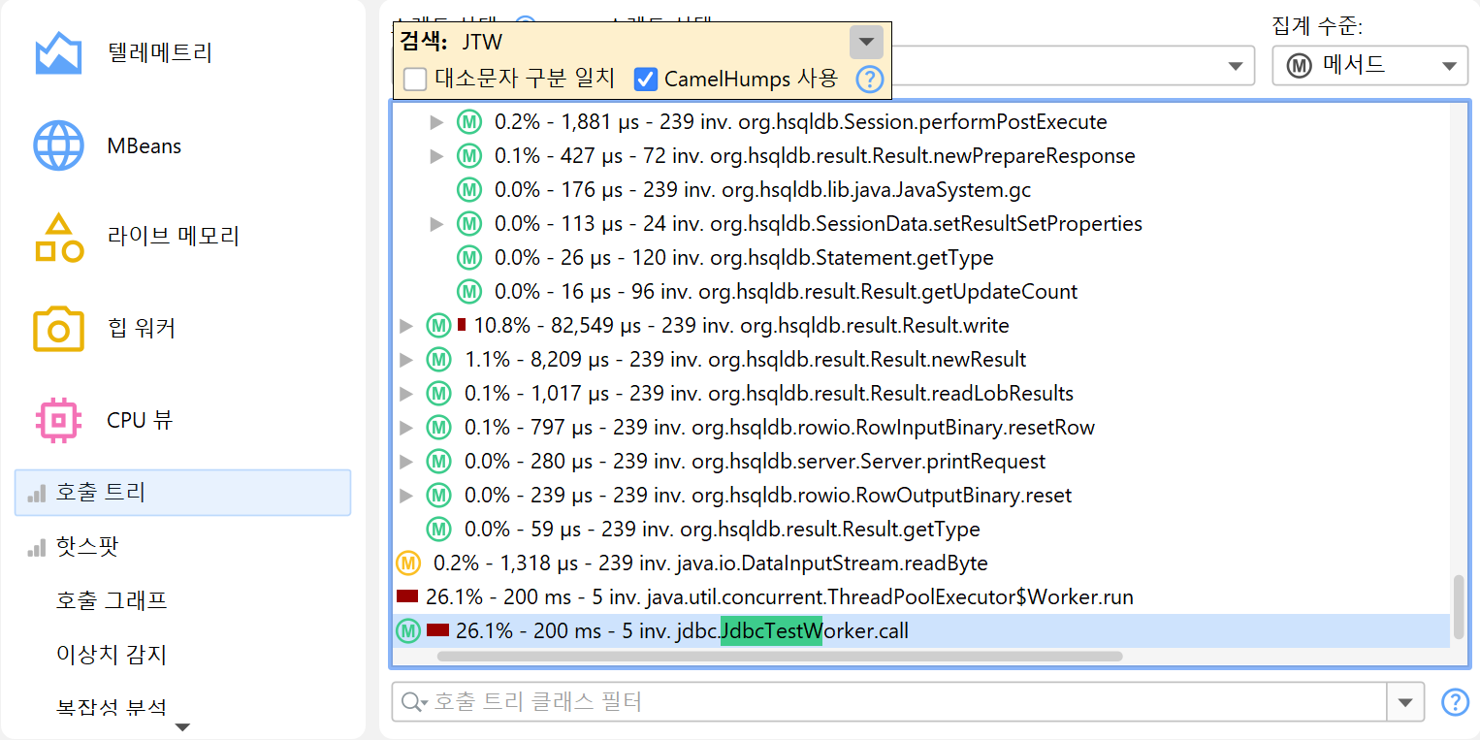Open 이상치 감지 view

[x=112, y=655]
